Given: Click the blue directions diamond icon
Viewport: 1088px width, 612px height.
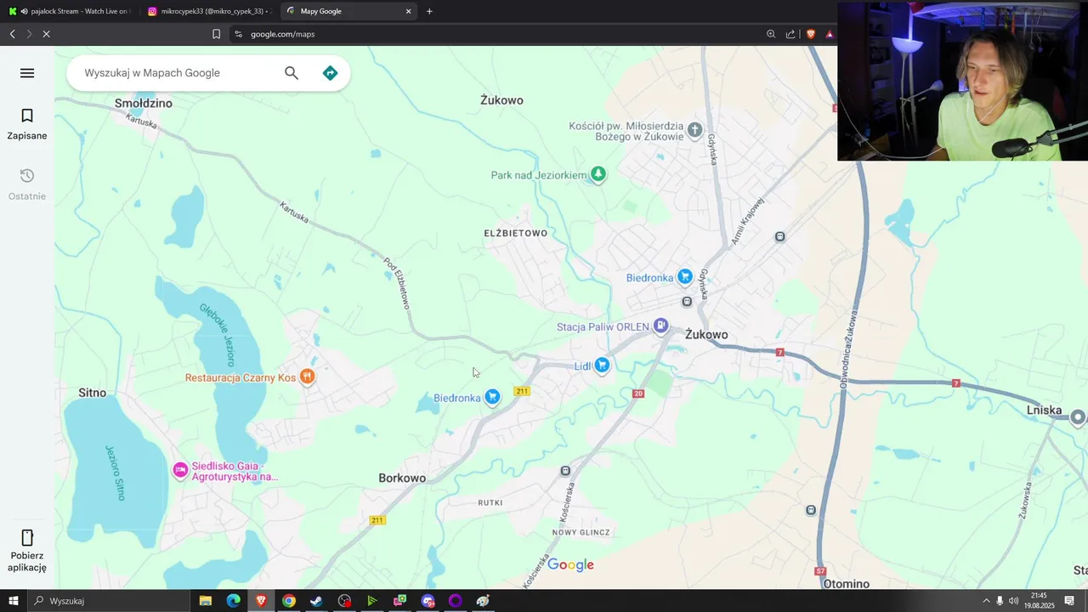Looking at the screenshot, I should (x=331, y=73).
